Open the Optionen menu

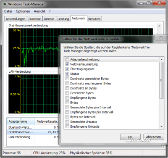[23, 11]
